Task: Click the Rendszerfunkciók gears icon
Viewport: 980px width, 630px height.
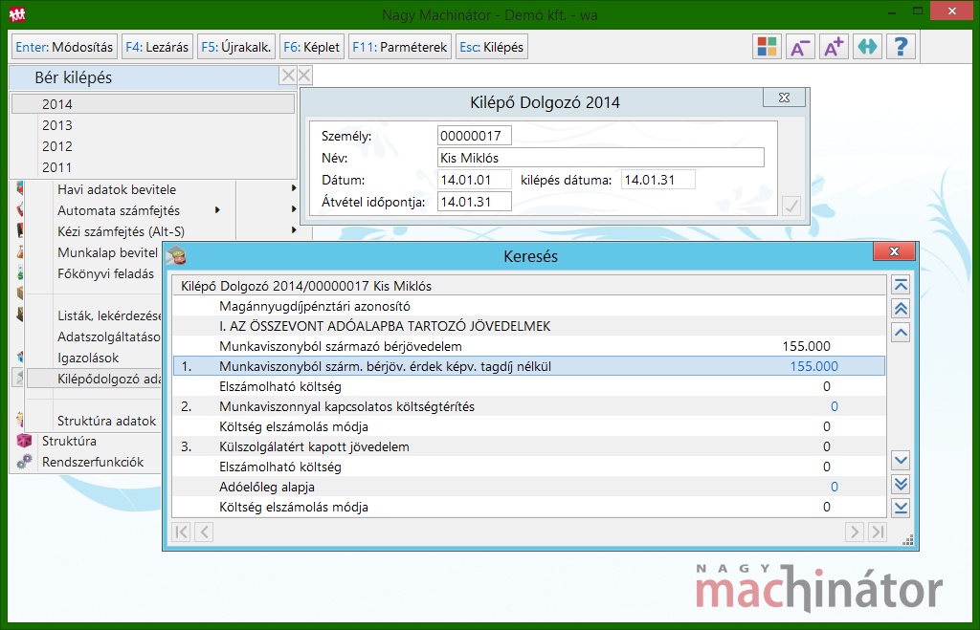Action: tap(24, 462)
